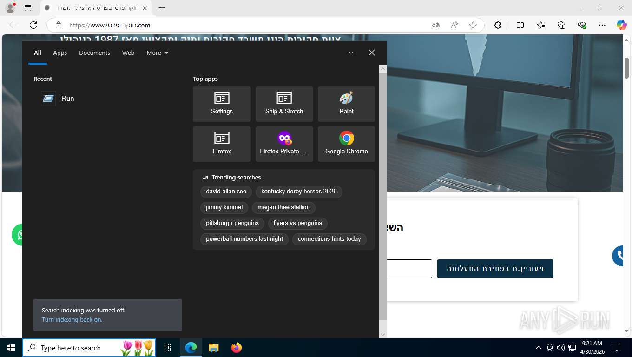Show hidden system tray icons

[x=539, y=348]
